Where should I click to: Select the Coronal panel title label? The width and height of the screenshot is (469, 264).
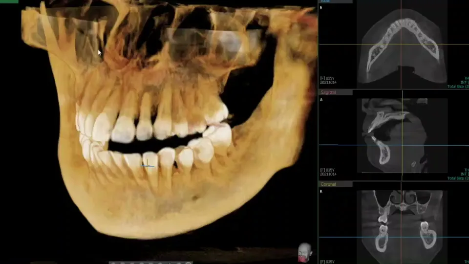click(329, 184)
